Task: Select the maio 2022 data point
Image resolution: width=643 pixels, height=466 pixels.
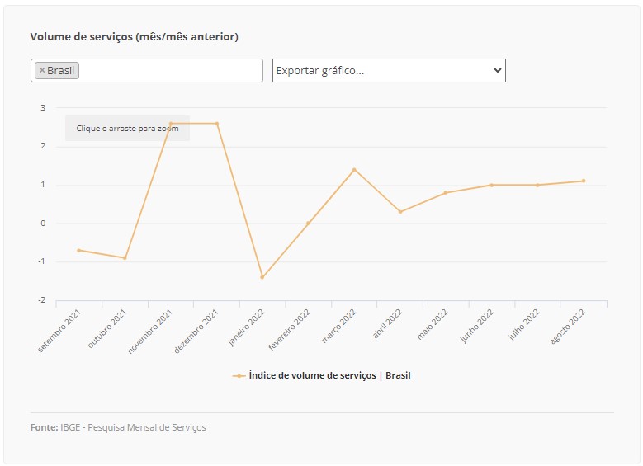Action: 446,193
